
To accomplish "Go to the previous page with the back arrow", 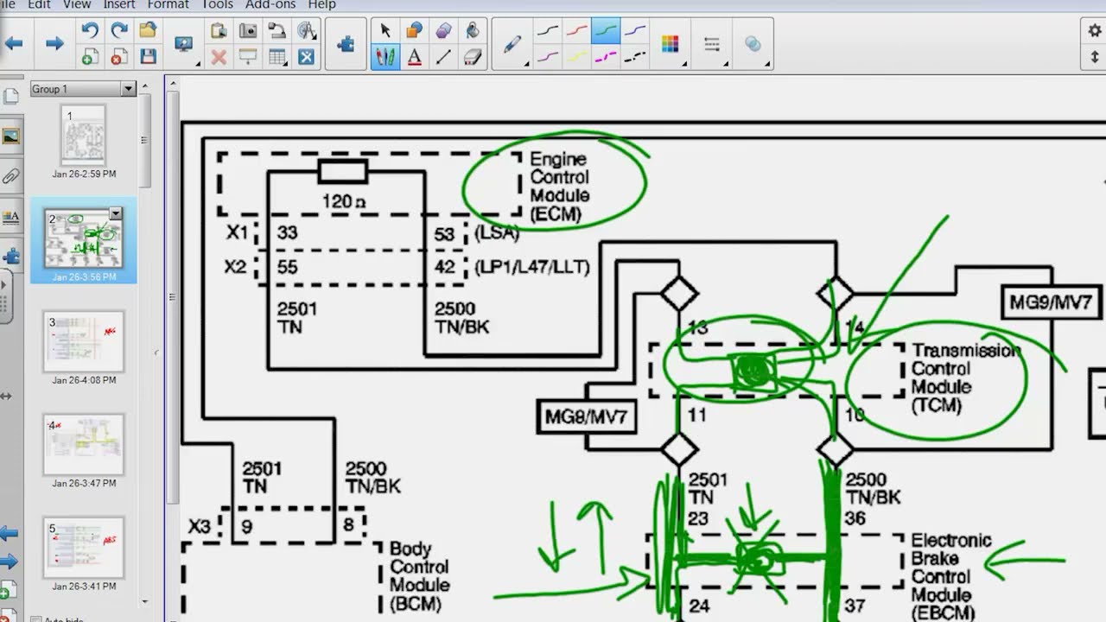I will [12, 43].
